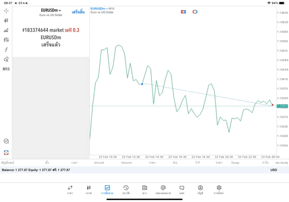The height and width of the screenshot is (202, 289).
Task: Tap the order #183374644 market sell text
Action: [51, 30]
